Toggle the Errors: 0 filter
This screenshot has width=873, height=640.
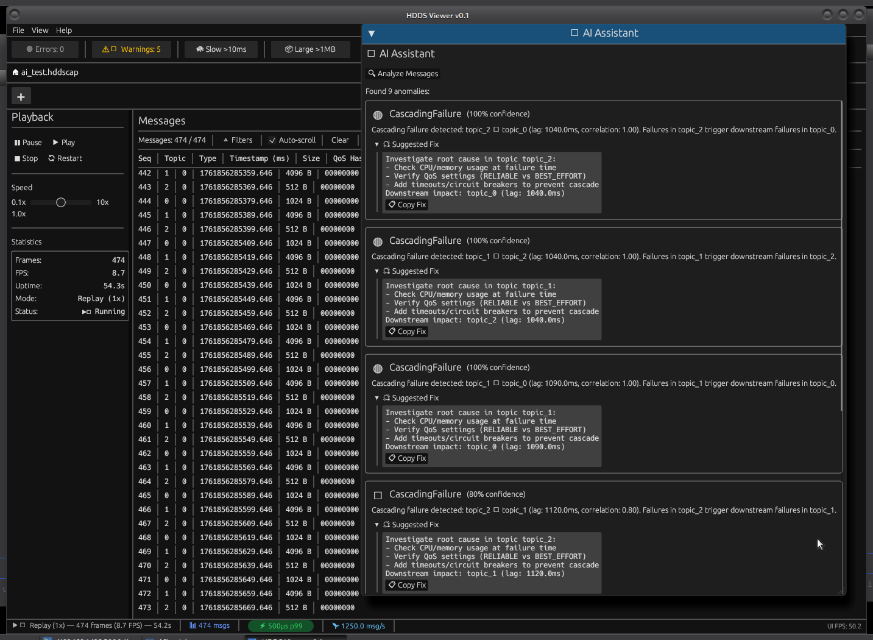pyautogui.click(x=45, y=49)
